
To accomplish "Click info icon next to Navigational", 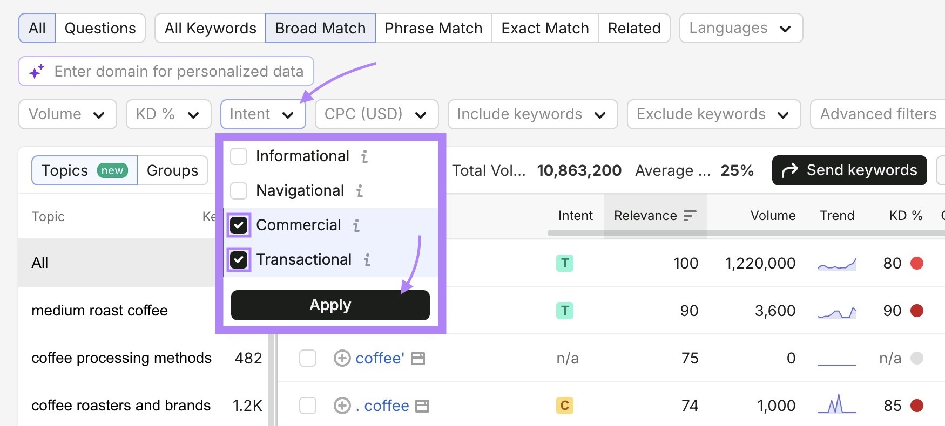I will [x=360, y=191].
